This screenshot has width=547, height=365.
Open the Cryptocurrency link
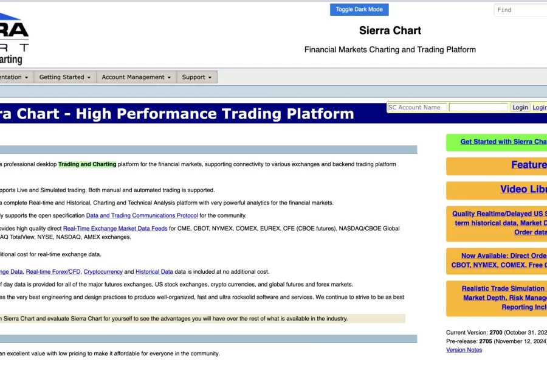(x=103, y=271)
